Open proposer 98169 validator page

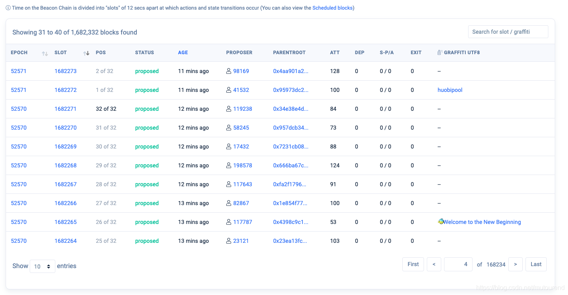coord(241,71)
